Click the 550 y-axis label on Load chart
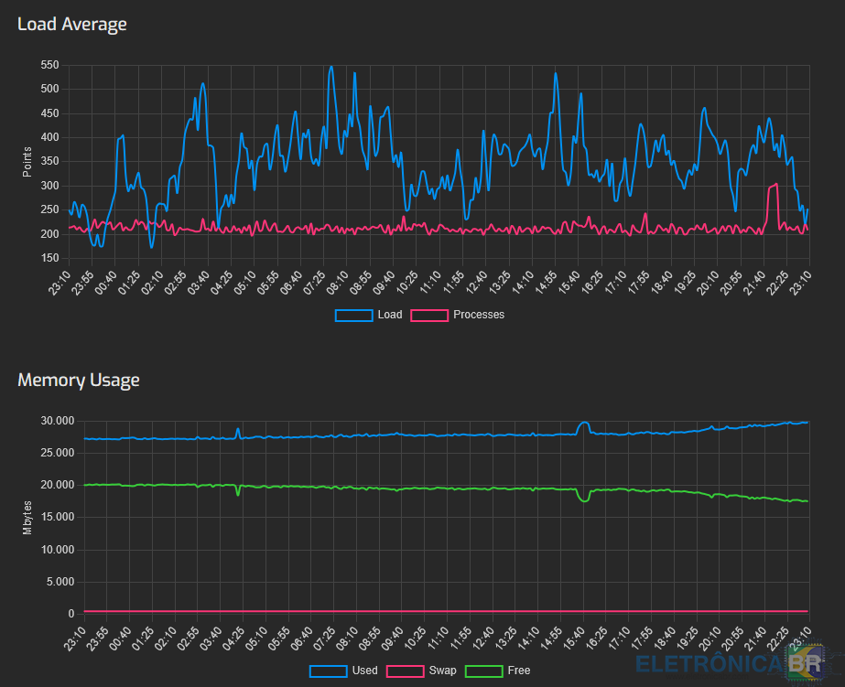The height and width of the screenshot is (687, 845). (x=49, y=65)
